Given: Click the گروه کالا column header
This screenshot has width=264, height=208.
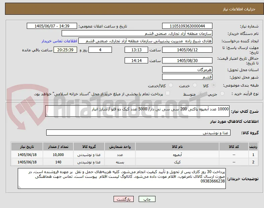Looking at the screenshot, I should tap(89, 147).
